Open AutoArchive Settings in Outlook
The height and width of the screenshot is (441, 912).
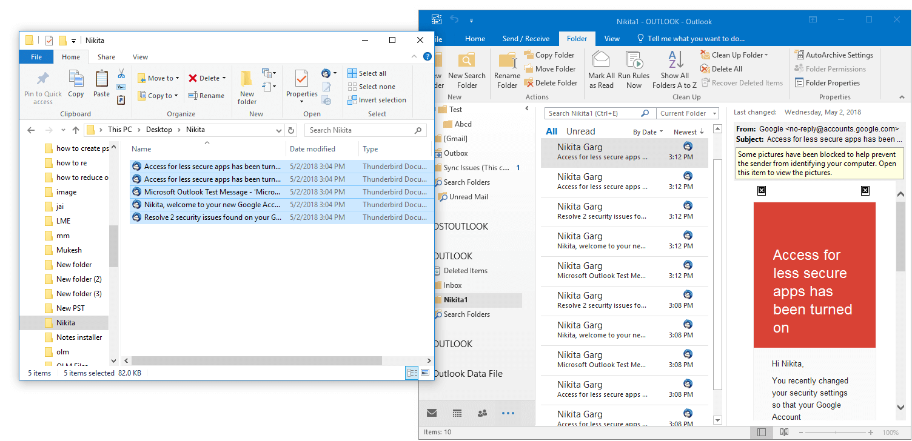pyautogui.click(x=834, y=55)
